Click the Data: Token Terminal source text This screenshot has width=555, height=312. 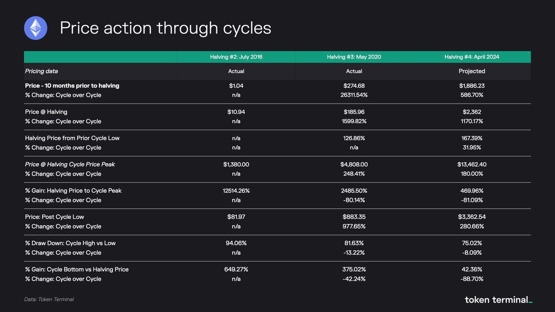tap(49, 300)
